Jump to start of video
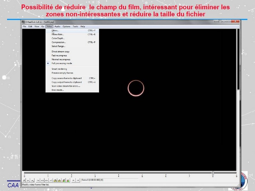The height and width of the screenshot is (191, 255). (38, 180)
